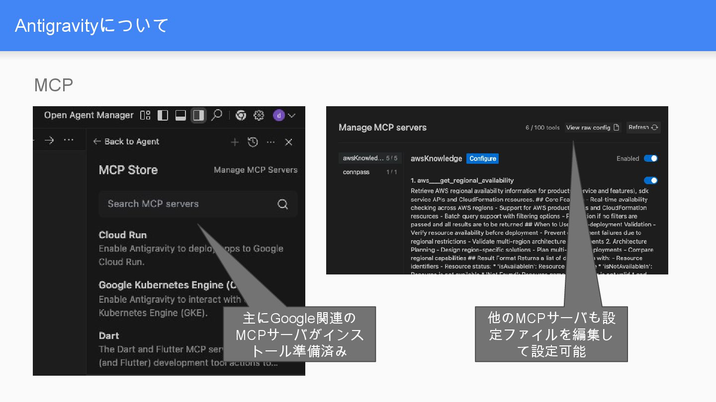Open the conversation history clock icon
This screenshot has width=716, height=402.
253,142
